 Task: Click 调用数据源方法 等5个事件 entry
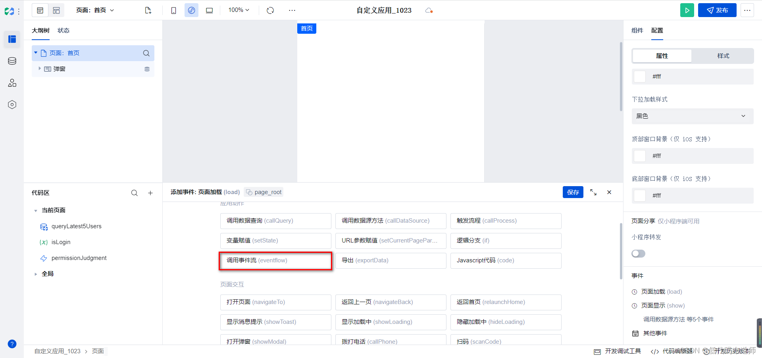[x=678, y=320]
